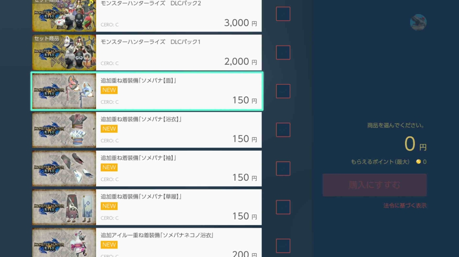Screen dimensions: 459x257
Task: Select the checkbox for ソメバナ【草履】
Action: pyautogui.click(x=283, y=207)
